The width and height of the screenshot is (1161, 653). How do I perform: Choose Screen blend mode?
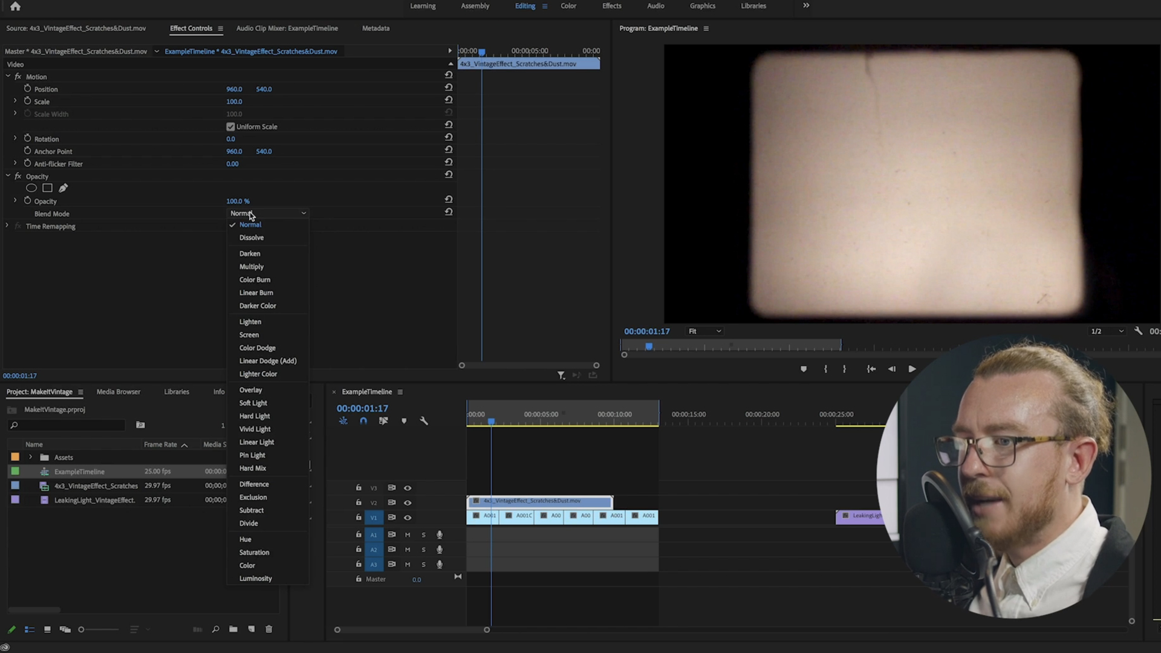coord(249,335)
